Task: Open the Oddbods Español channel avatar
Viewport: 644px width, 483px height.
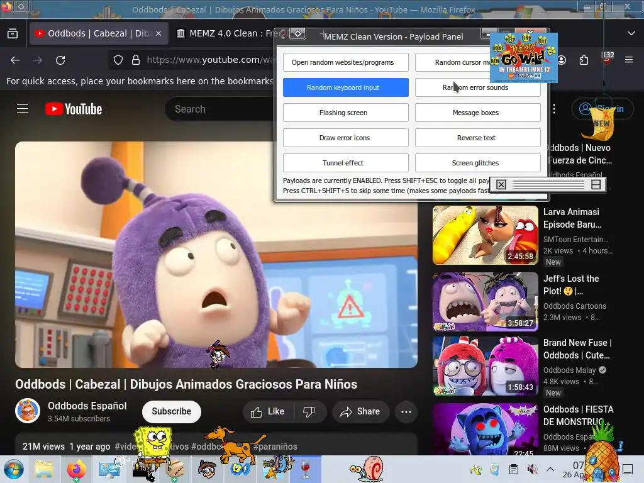Action: pos(28,410)
